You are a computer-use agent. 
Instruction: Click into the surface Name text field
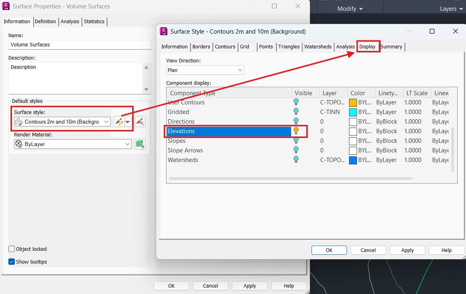click(x=79, y=45)
